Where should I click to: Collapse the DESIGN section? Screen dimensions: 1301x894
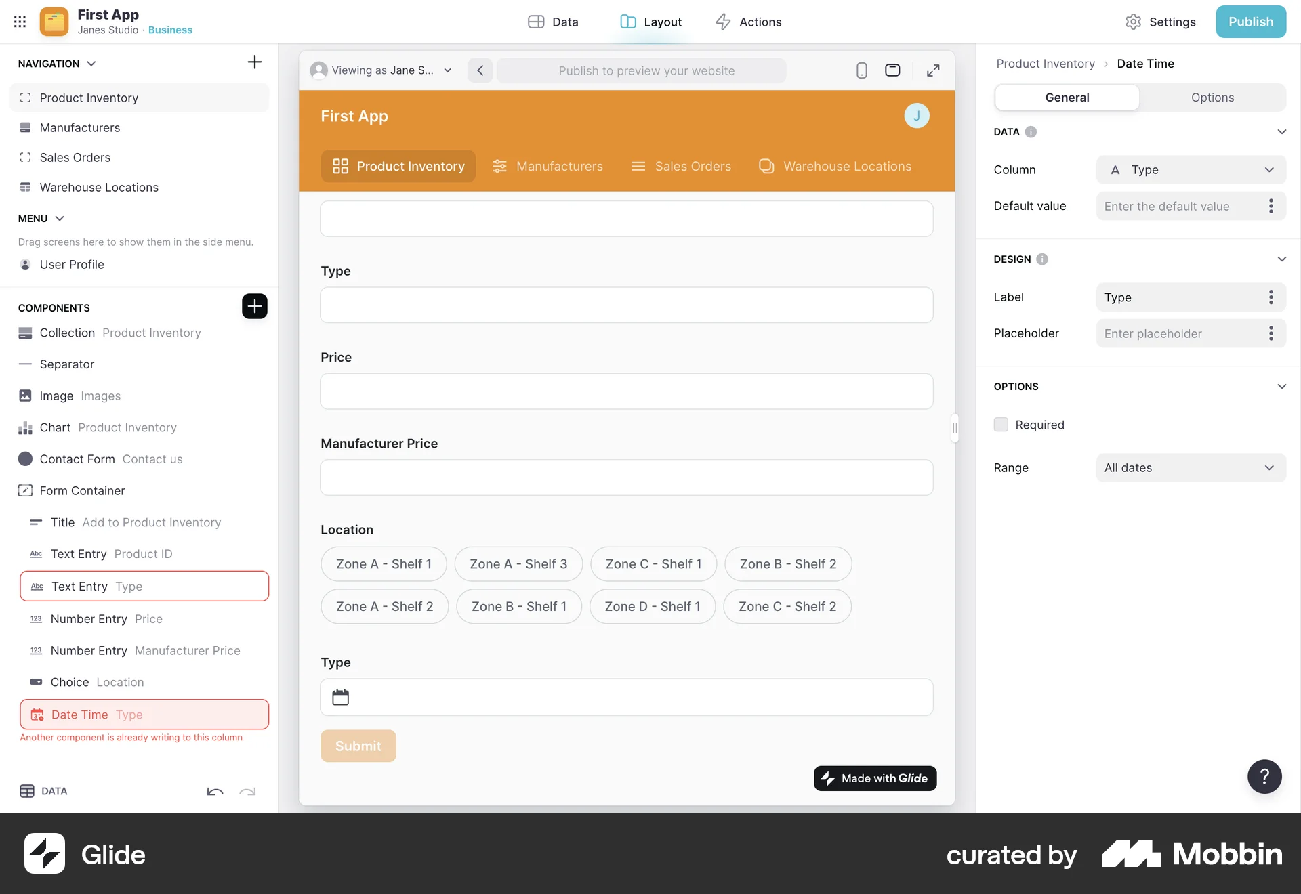1281,259
